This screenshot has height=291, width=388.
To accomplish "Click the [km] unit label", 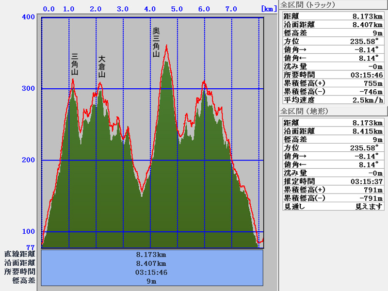I will point(268,9).
